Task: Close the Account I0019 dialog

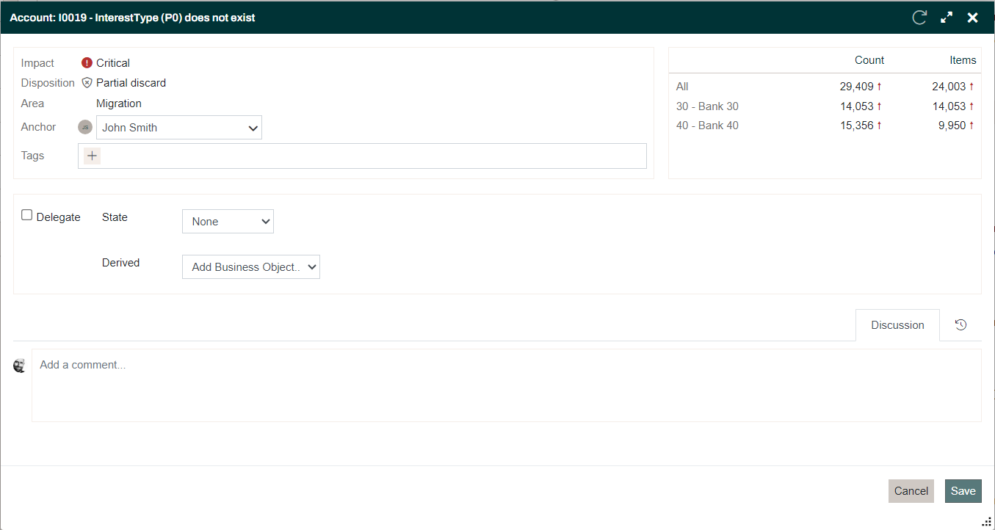Action: [x=972, y=18]
